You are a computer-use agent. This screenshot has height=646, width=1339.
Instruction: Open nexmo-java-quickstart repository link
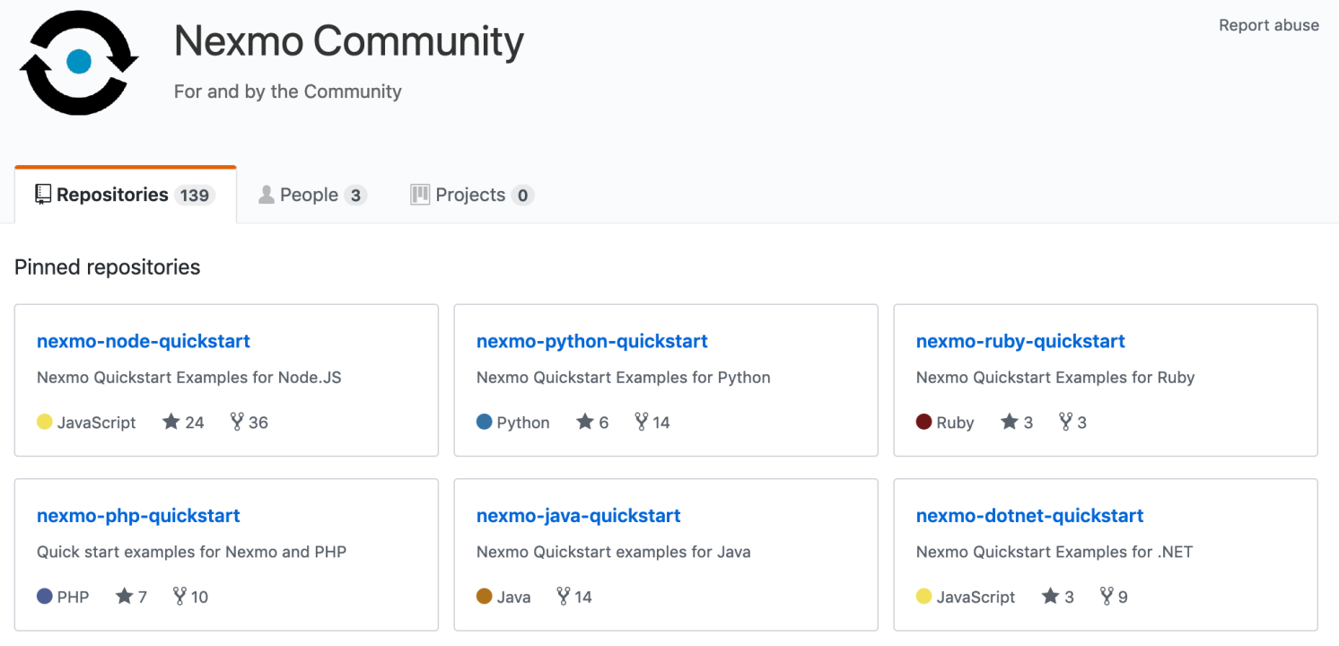(x=578, y=516)
